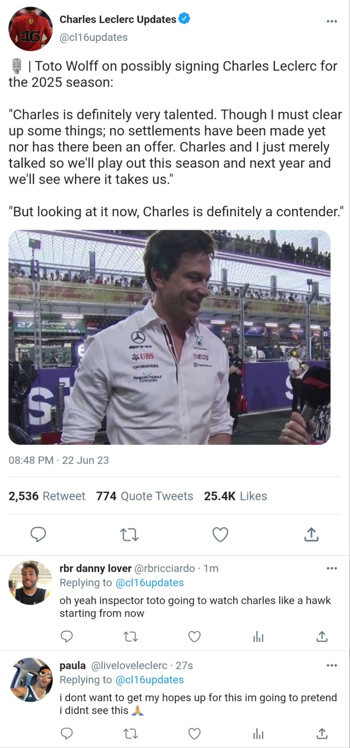Viewport: 350px width, 748px height.
Task: Open the main tweet's three-dot menu
Action: coord(331,21)
